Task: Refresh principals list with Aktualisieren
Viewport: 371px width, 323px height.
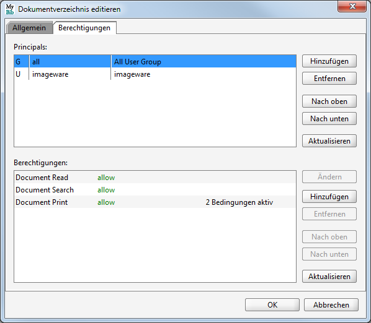Action: [329, 141]
